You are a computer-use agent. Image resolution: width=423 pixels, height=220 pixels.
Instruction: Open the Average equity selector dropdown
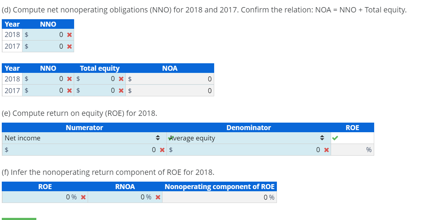point(322,138)
